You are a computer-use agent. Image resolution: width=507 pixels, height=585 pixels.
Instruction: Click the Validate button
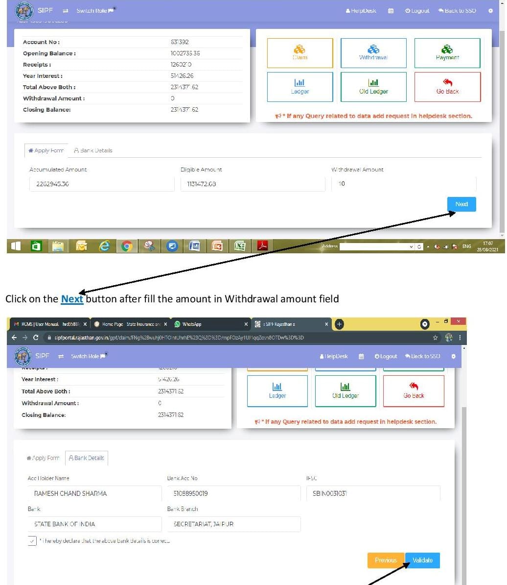pos(422,560)
